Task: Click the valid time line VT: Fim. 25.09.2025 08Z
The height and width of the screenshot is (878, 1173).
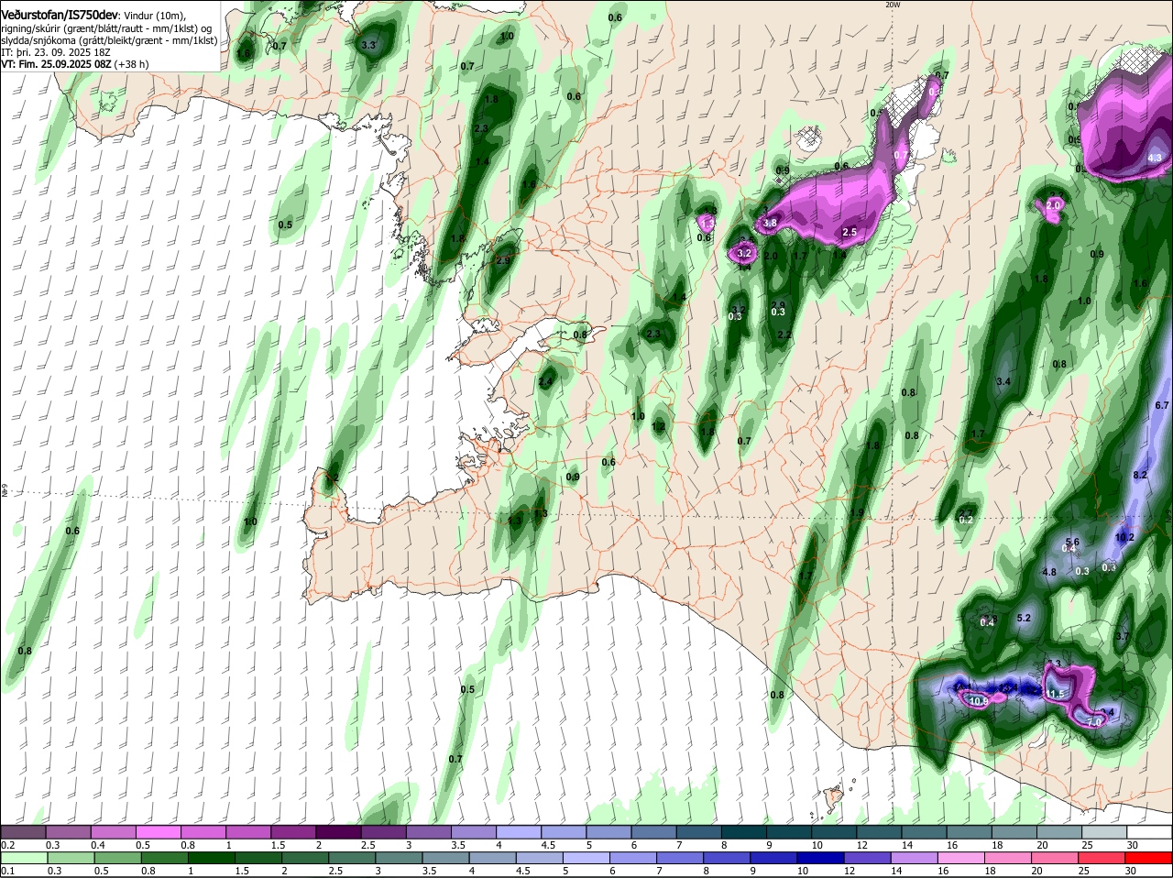Action: pos(57,64)
